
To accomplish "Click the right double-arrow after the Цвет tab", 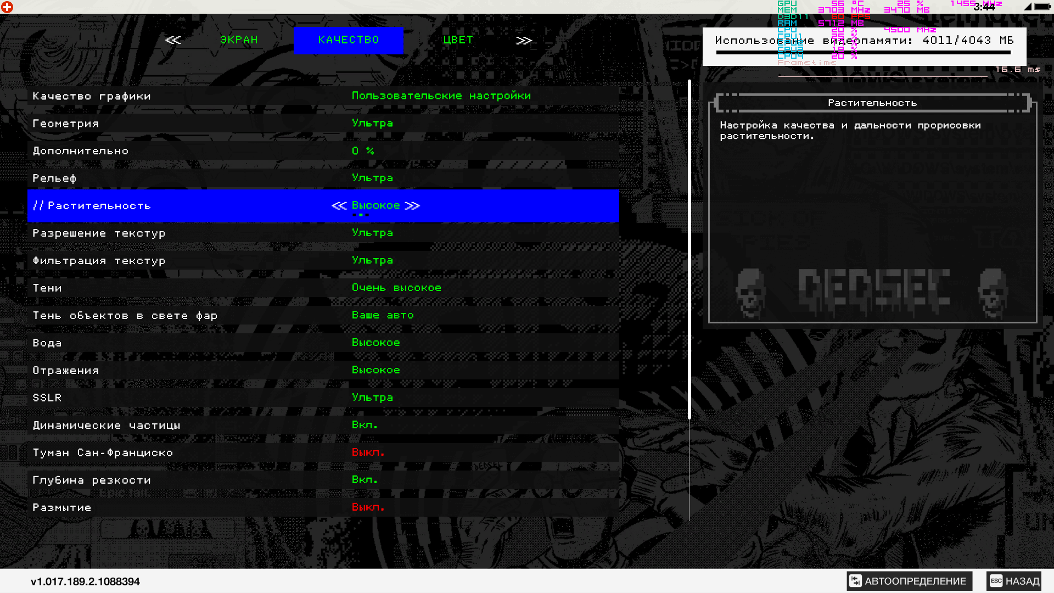I will click(524, 41).
